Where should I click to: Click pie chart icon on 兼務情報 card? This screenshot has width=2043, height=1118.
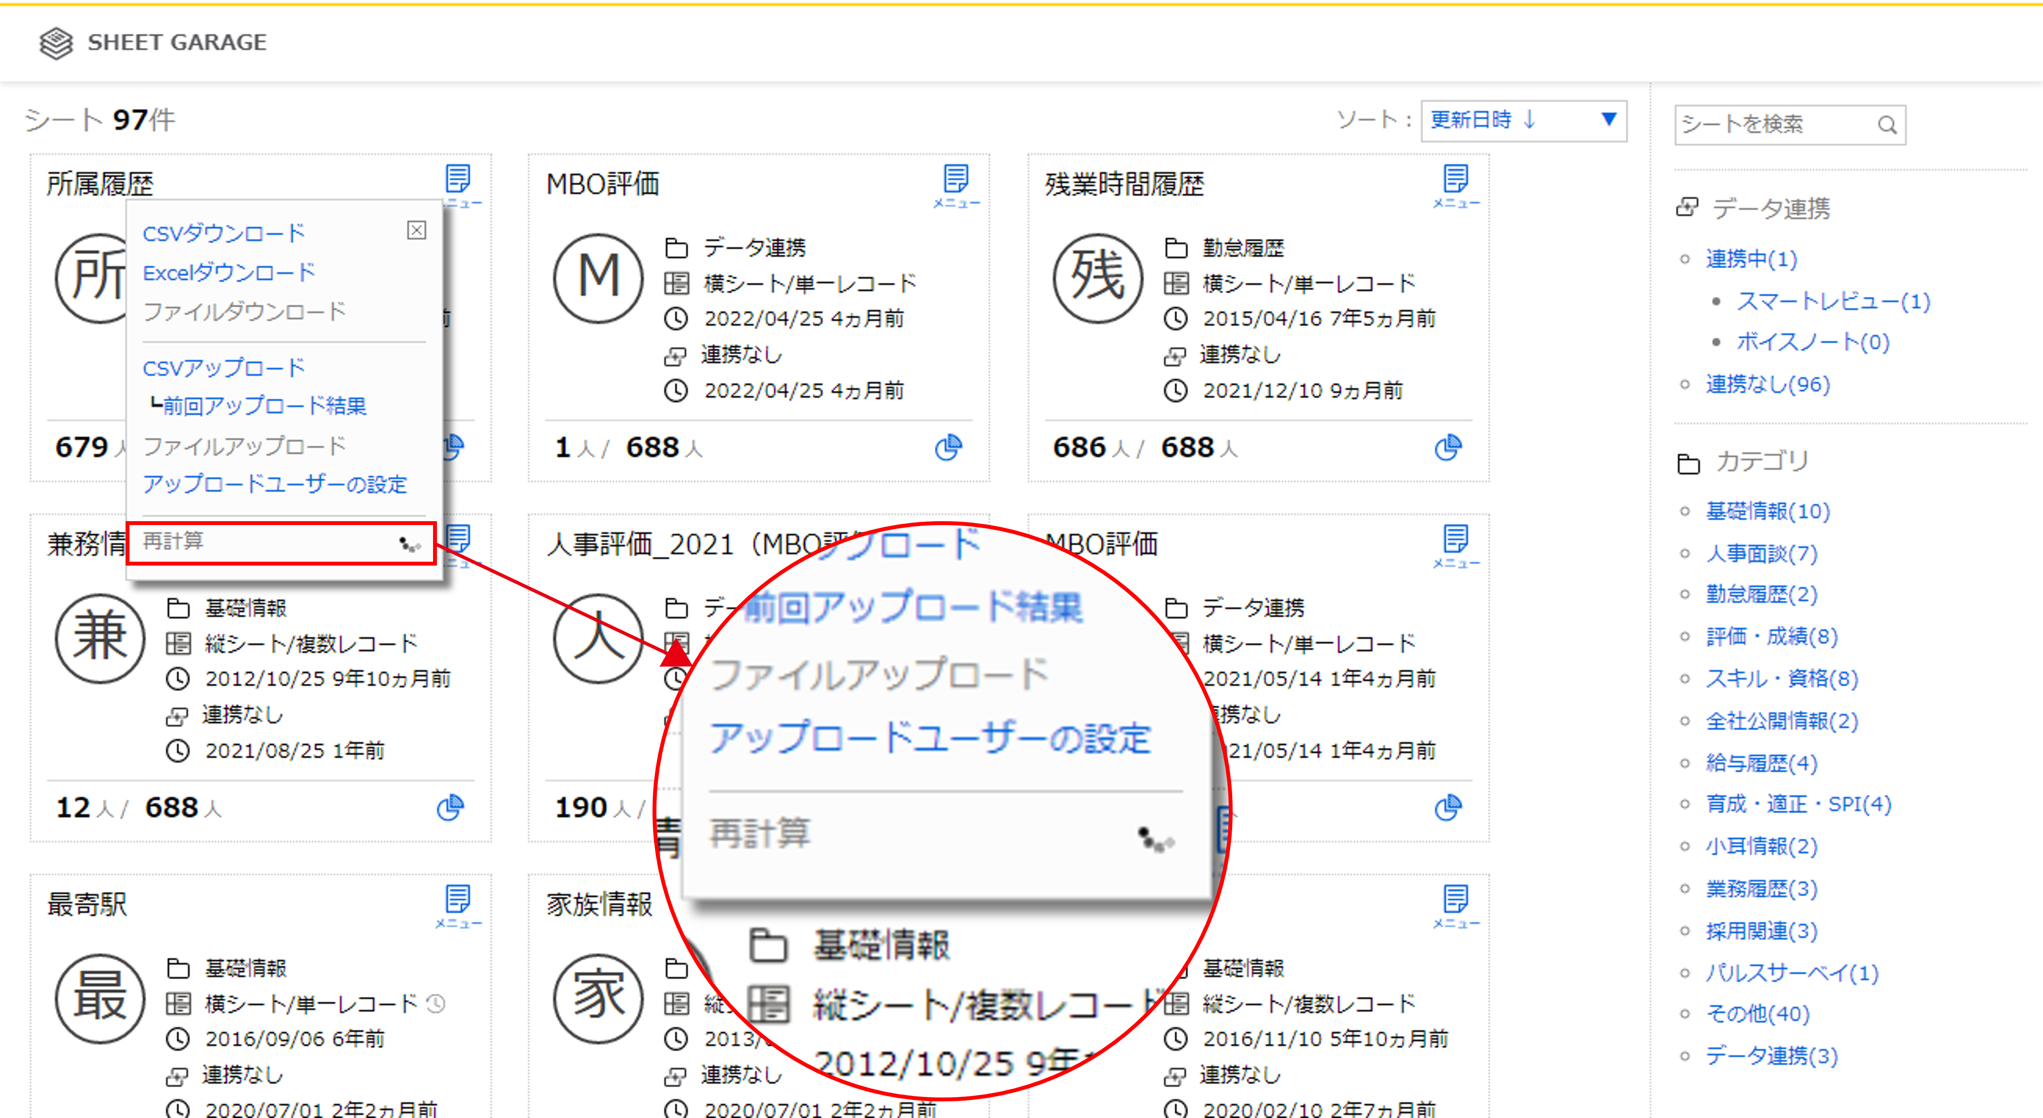pos(450,807)
